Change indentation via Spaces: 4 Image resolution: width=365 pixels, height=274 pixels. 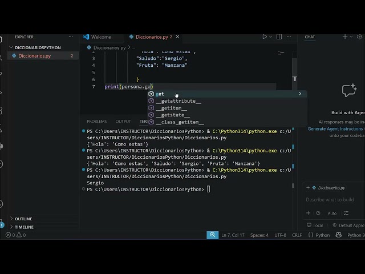pyautogui.click(x=259, y=235)
